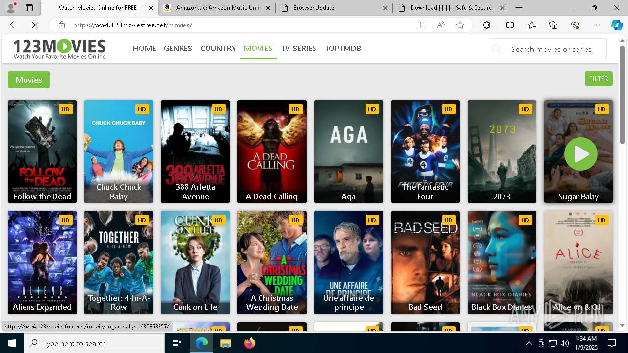
Task: Launch the Copilot sidebar icon
Action: pos(617,25)
